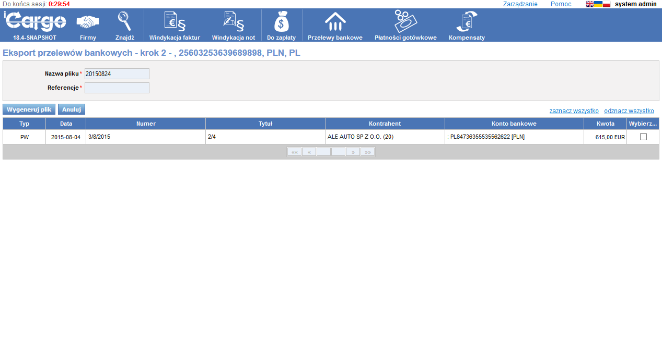Click the Nazwa pliku input field
This screenshot has height=355, width=662.
point(117,74)
